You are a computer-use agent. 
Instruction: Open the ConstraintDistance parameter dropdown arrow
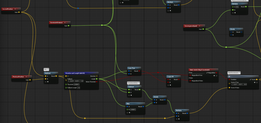[x=65, y=23]
